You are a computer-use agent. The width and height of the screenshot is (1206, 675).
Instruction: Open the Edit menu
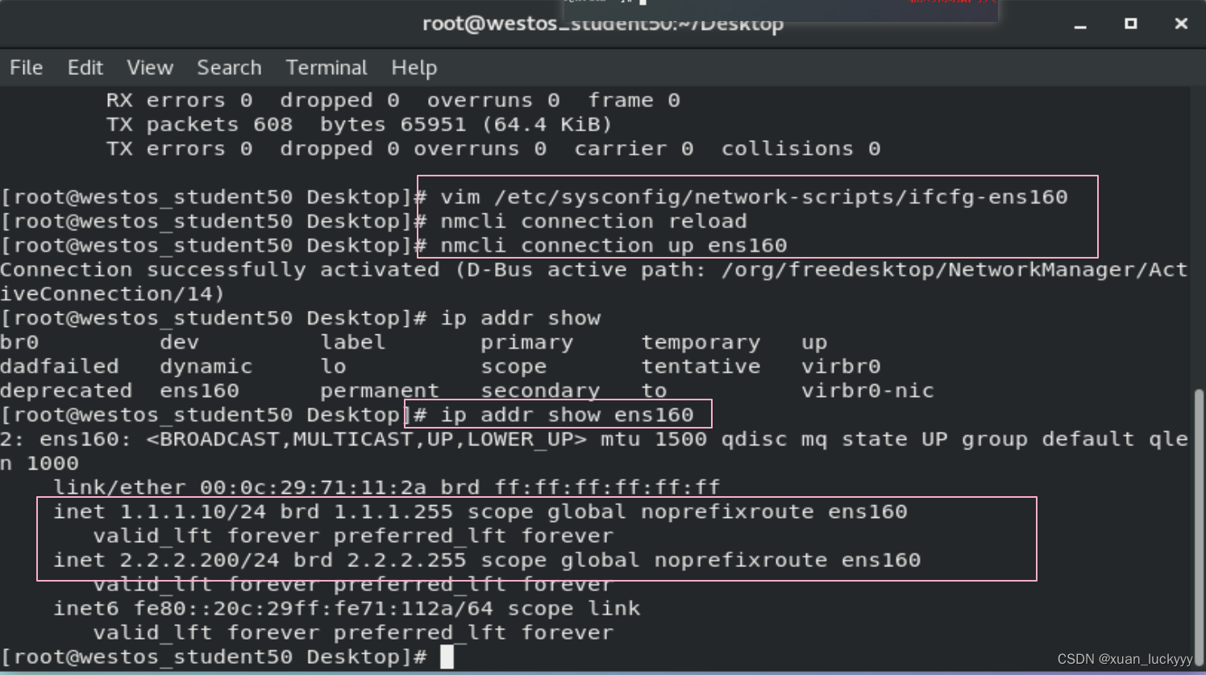(x=85, y=68)
